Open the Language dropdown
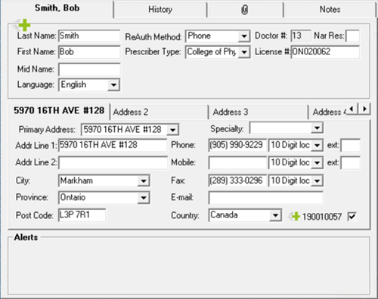Screen dimensions: 378x299 tap(113, 85)
